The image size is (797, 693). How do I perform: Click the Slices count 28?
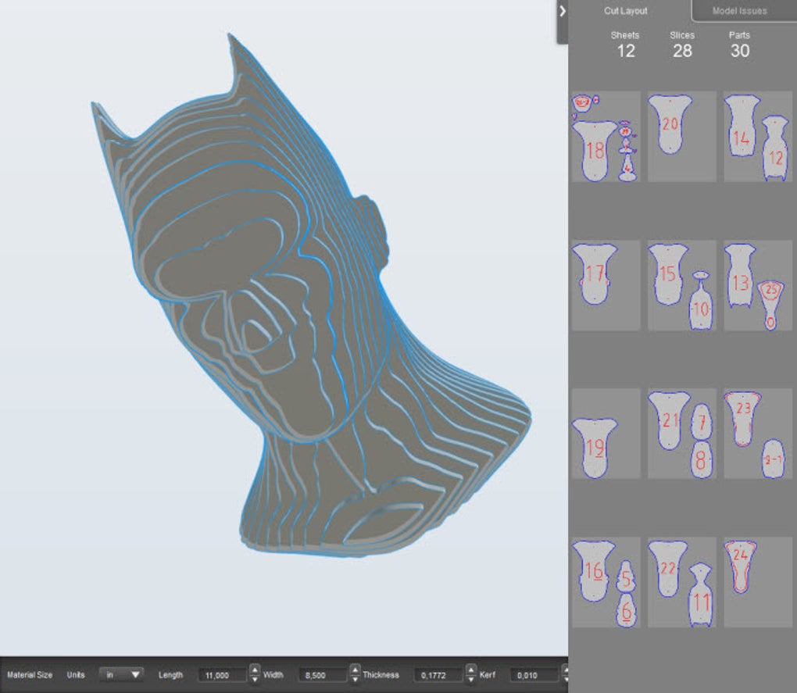tap(682, 51)
